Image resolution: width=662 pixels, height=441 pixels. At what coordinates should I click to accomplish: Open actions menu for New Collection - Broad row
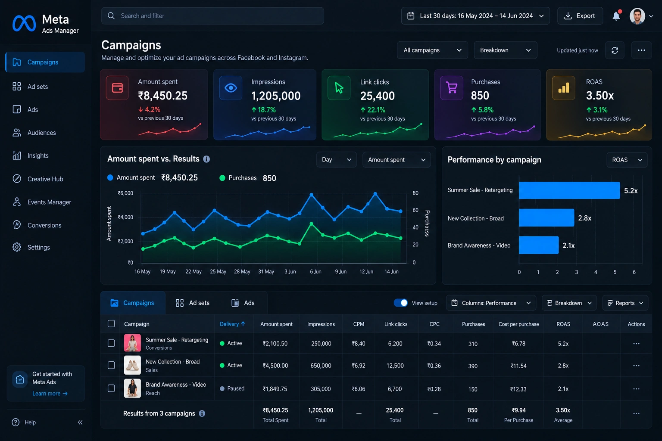636,366
